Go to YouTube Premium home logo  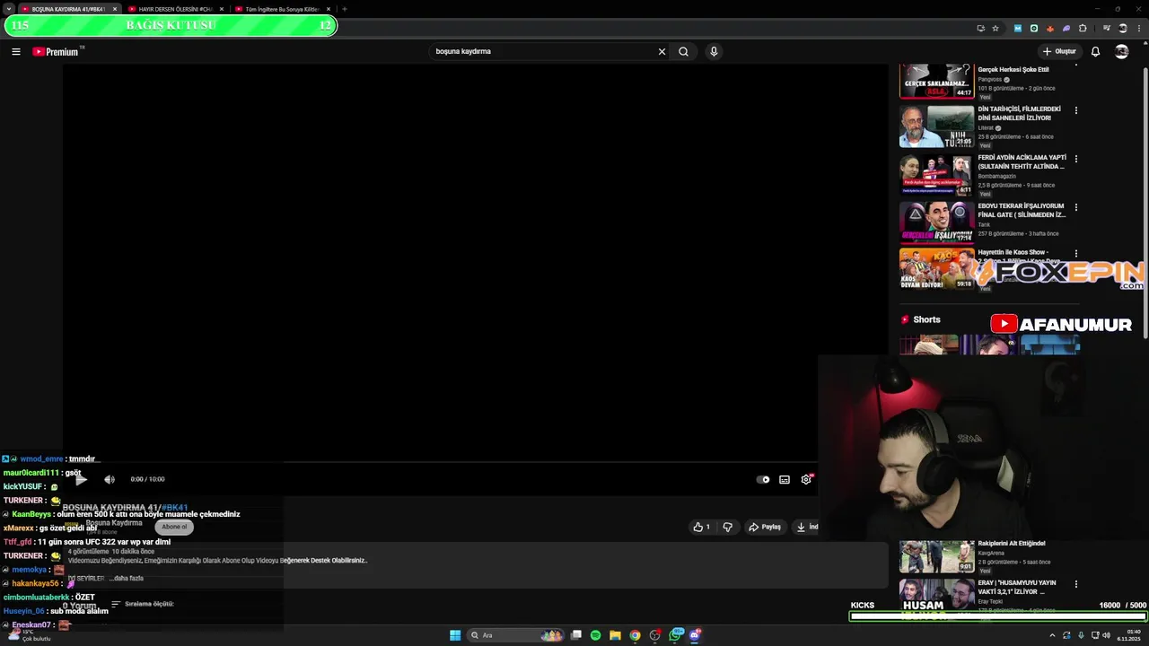click(x=56, y=51)
